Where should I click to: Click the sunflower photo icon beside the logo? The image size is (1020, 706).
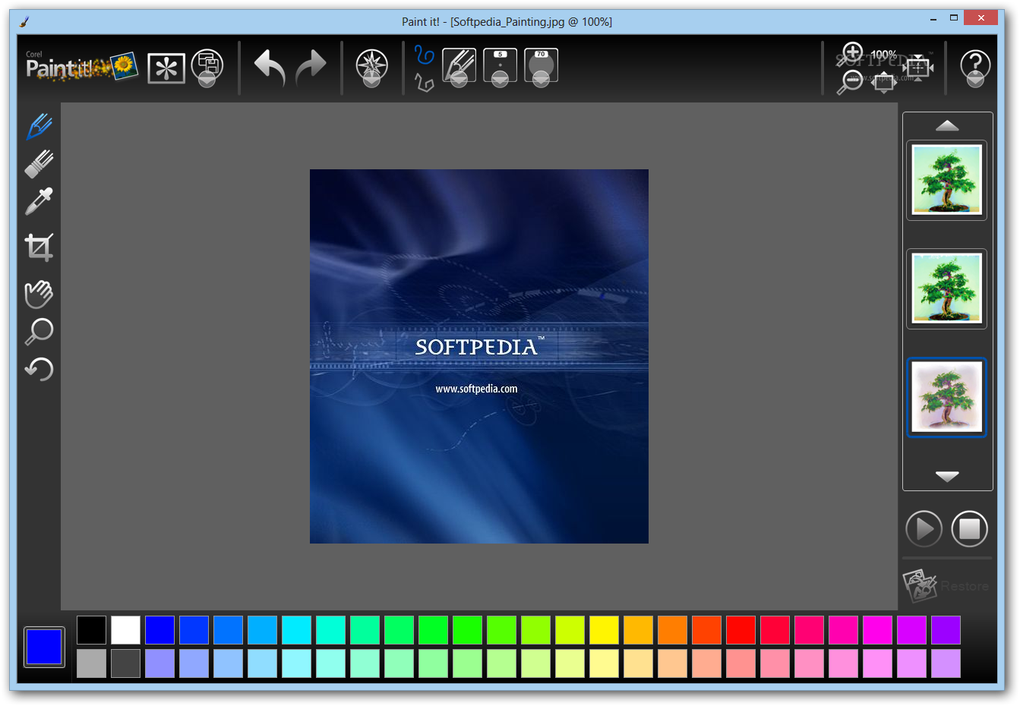point(124,67)
